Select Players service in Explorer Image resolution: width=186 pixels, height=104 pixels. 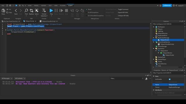(x=160, y=29)
